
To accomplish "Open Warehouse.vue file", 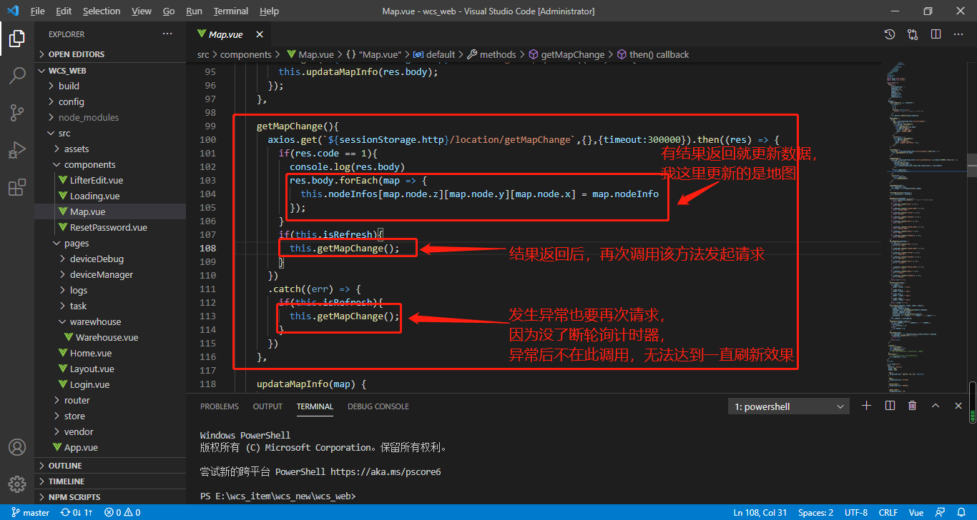I will 110,337.
